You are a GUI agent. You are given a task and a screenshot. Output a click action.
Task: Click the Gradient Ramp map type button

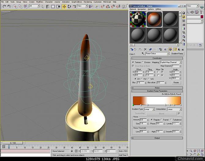point(177,54)
